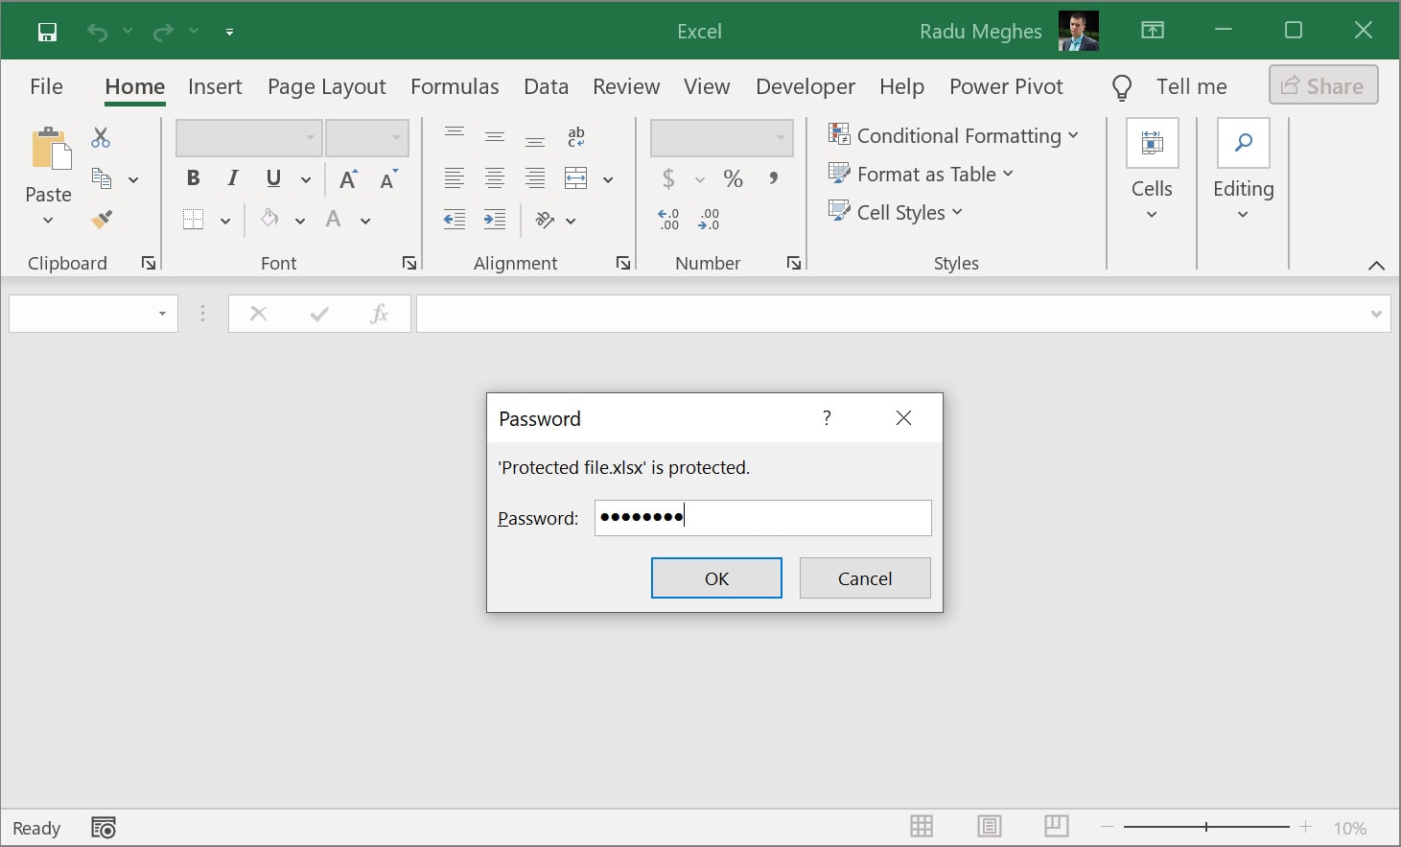Collapse the ribbon with the chevron arrow
Viewport: 1401px width, 847px height.
click(1376, 265)
